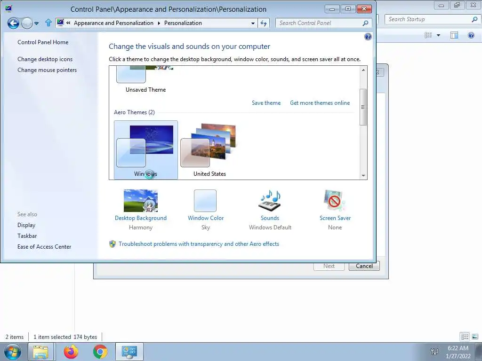The image size is (482, 361).
Task: Click the Next button in background dialog
Action: tap(329, 266)
